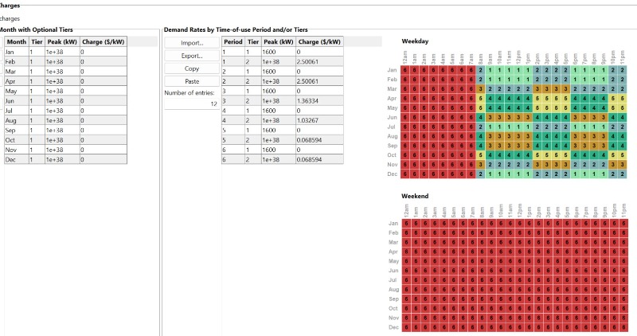Select Weekend Dec 11pm schedule cell
The height and width of the screenshot is (336, 637).
(622, 327)
